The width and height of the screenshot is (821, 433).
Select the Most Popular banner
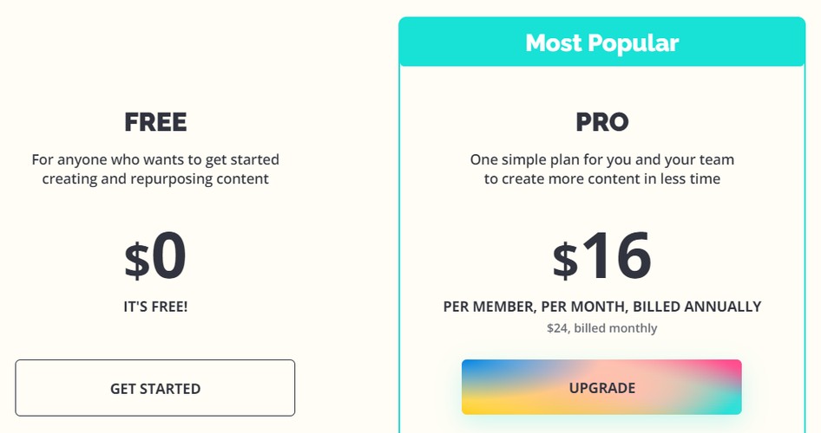click(602, 42)
